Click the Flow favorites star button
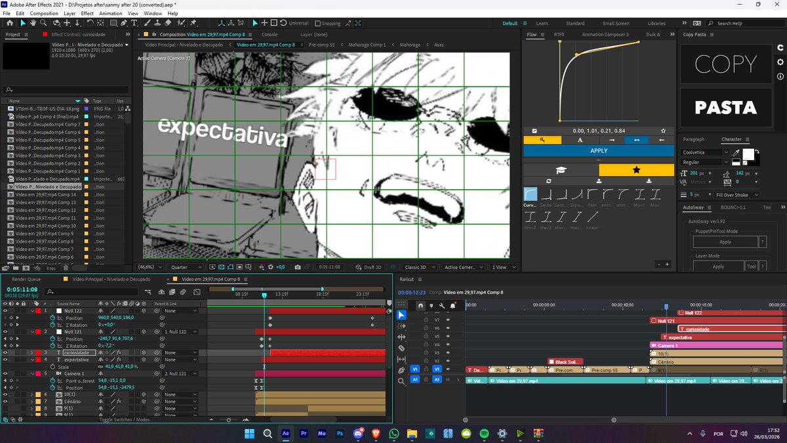The image size is (787, 443). click(x=636, y=170)
